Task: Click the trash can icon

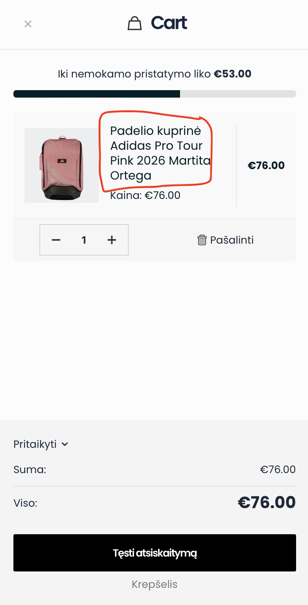Action: [202, 240]
